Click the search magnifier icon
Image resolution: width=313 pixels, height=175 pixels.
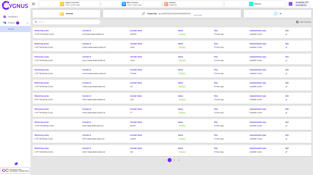36,22
